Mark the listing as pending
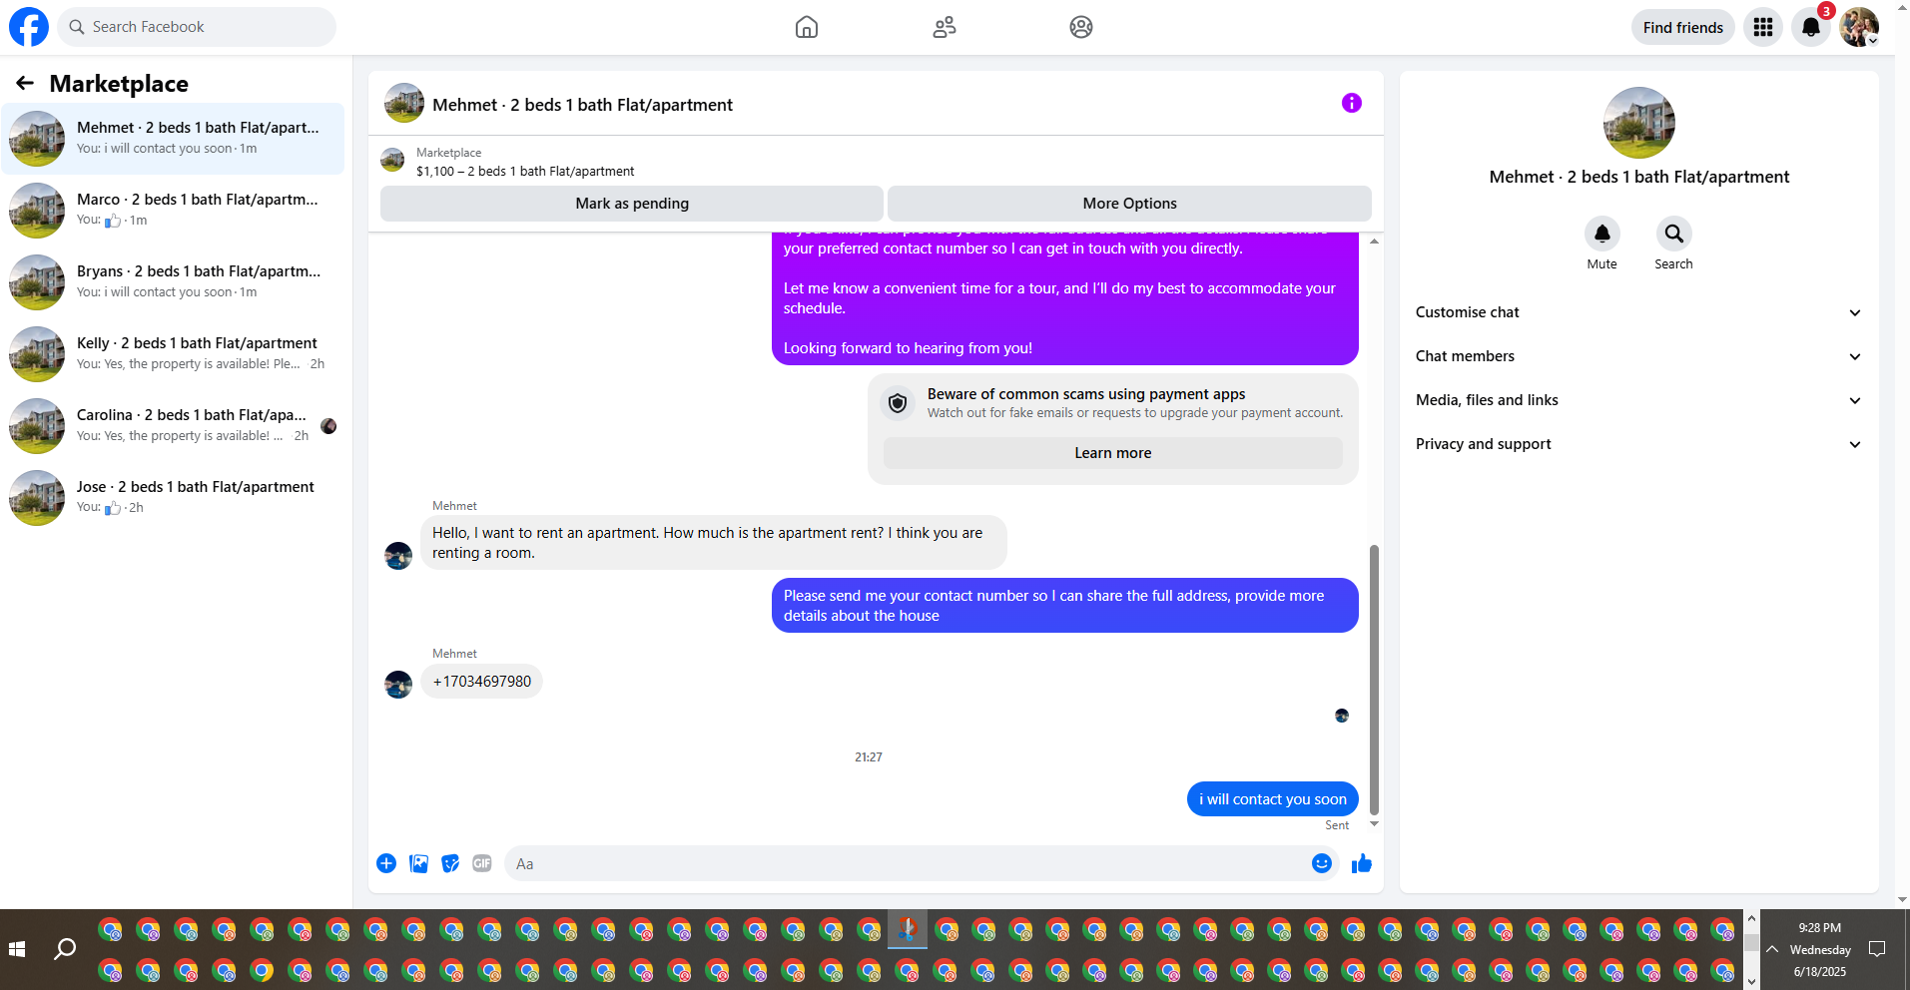 coord(632,204)
